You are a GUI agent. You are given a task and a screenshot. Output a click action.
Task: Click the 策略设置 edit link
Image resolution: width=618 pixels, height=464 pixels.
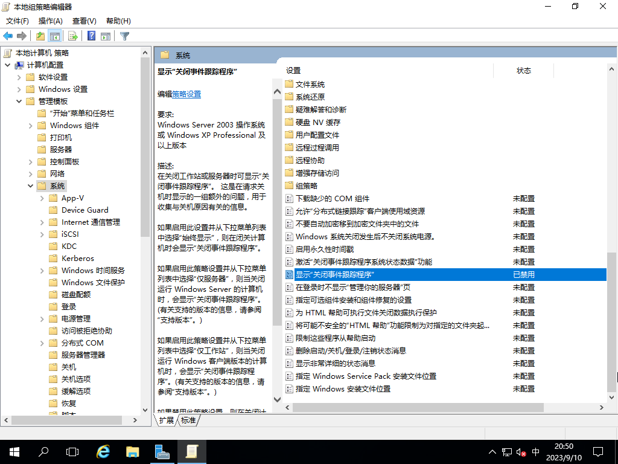(x=186, y=94)
